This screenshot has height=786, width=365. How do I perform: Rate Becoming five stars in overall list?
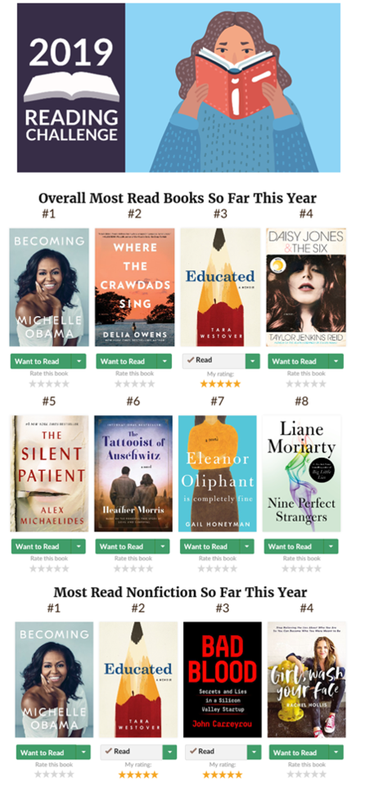65,384
